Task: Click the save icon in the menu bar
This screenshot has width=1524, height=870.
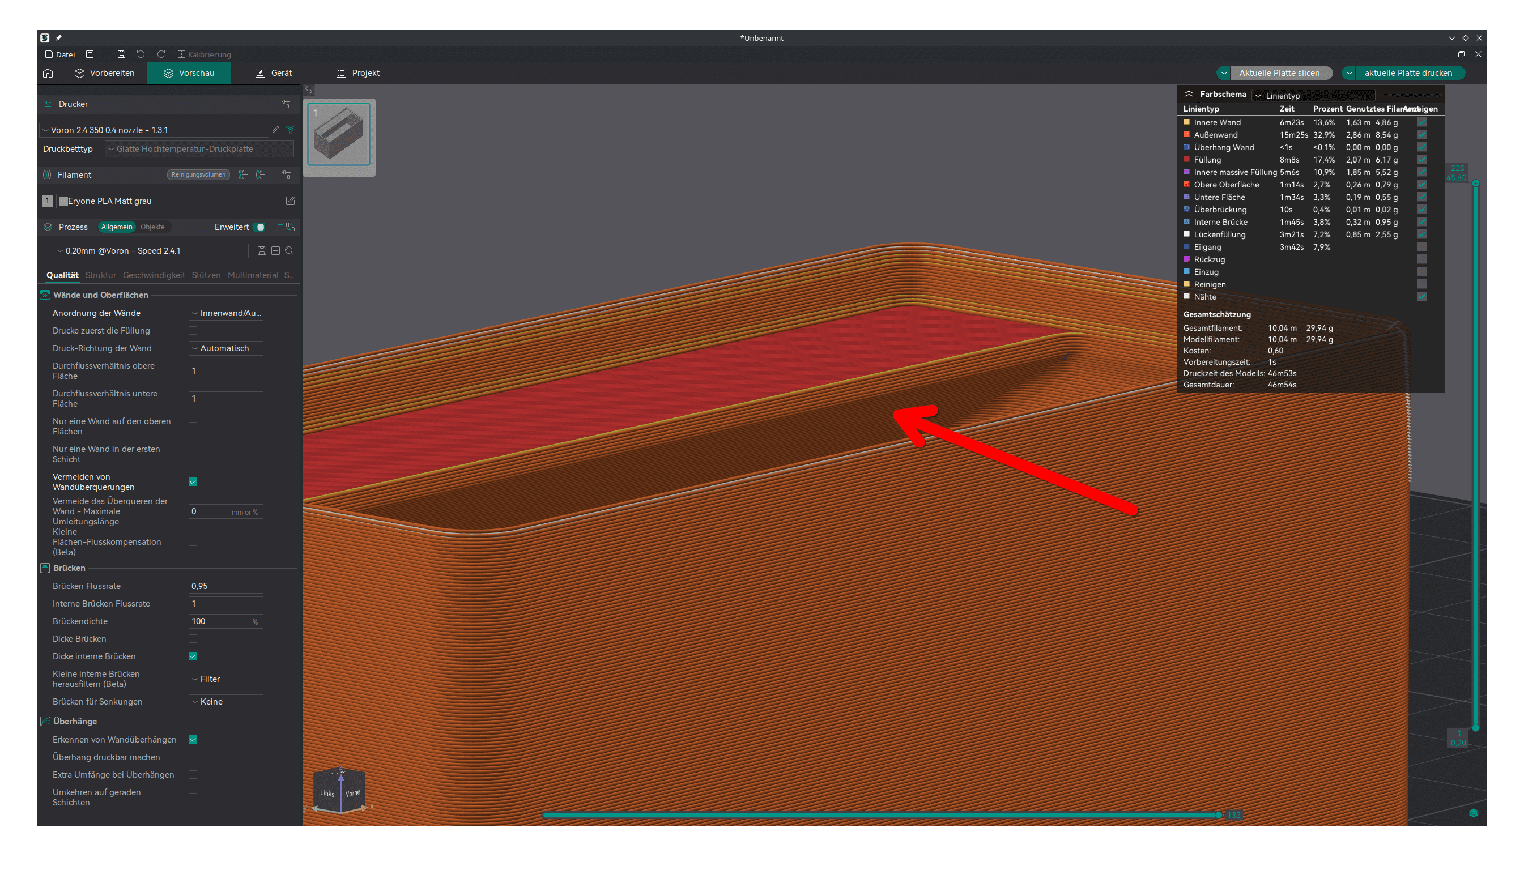Action: [x=121, y=54]
